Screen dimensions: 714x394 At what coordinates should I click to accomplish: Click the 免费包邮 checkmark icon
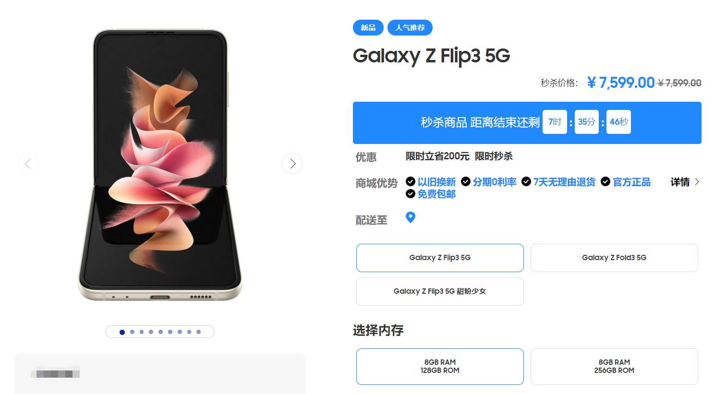(x=411, y=194)
